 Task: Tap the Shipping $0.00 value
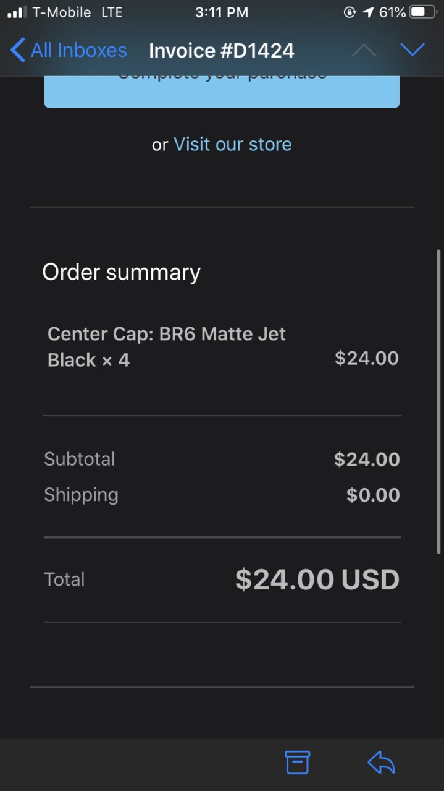pos(373,495)
